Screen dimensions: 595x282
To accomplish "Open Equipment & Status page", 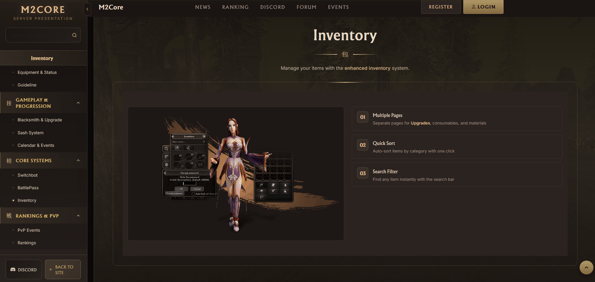I will pos(37,72).
